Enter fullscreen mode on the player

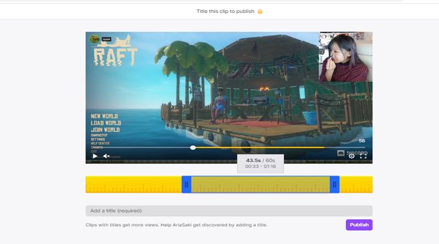(x=363, y=156)
